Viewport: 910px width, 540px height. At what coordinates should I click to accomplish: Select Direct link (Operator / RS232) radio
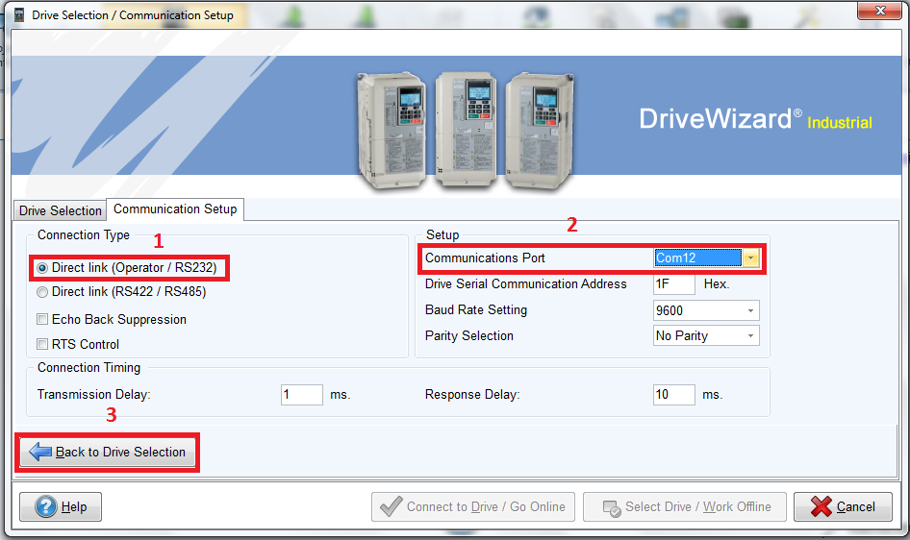(x=42, y=268)
